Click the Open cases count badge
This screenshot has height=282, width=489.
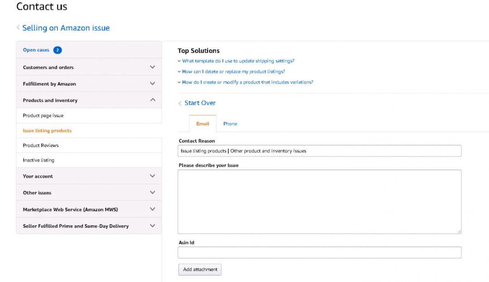[58, 50]
